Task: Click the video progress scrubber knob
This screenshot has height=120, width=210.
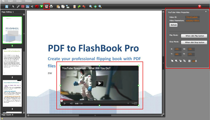Action: click(x=62, y=101)
